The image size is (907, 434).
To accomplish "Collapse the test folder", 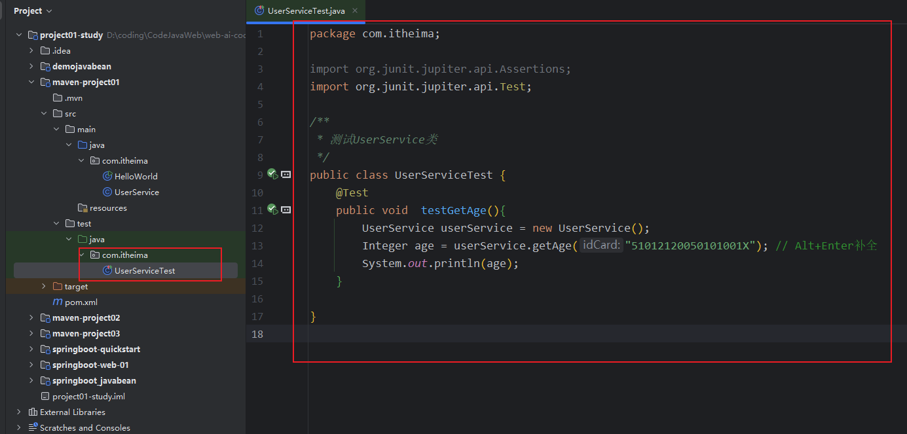I will (x=56, y=223).
